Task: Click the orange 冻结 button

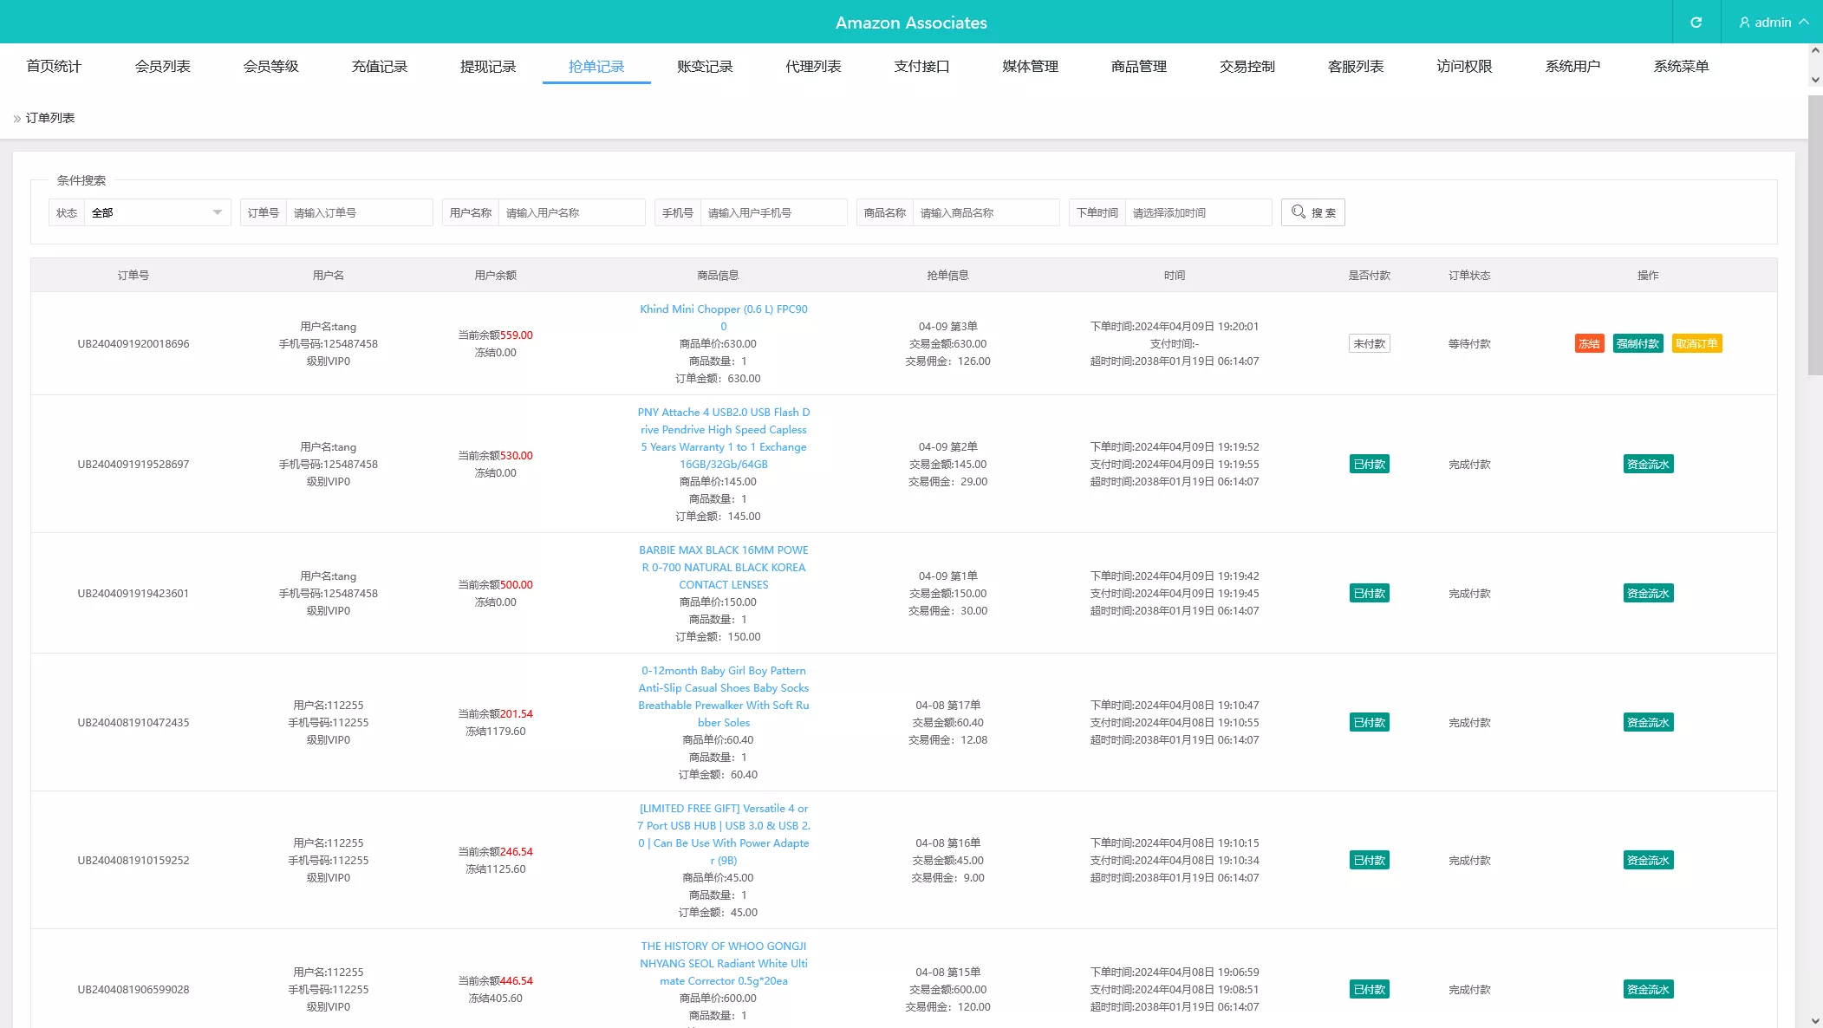Action: tap(1588, 344)
